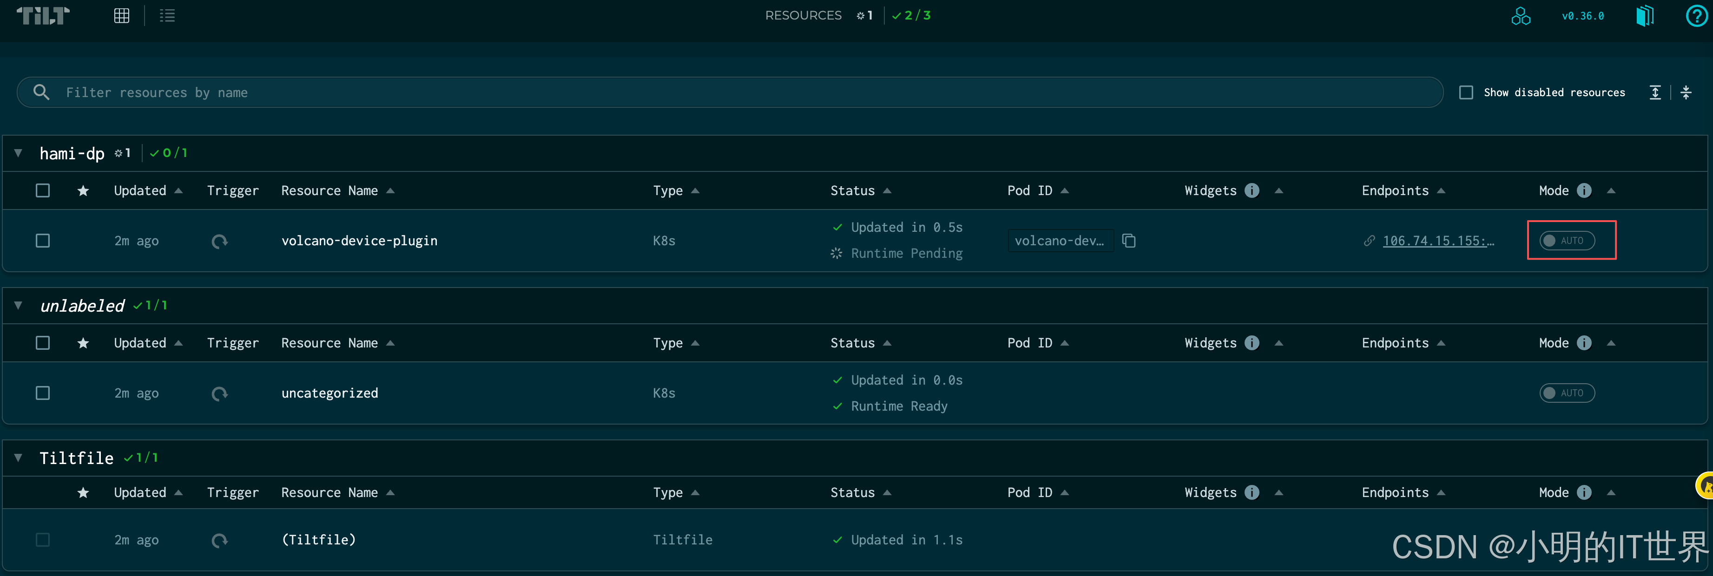The height and width of the screenshot is (576, 1713).
Task: Copy the volcano-dev pod ID
Action: pyautogui.click(x=1128, y=241)
